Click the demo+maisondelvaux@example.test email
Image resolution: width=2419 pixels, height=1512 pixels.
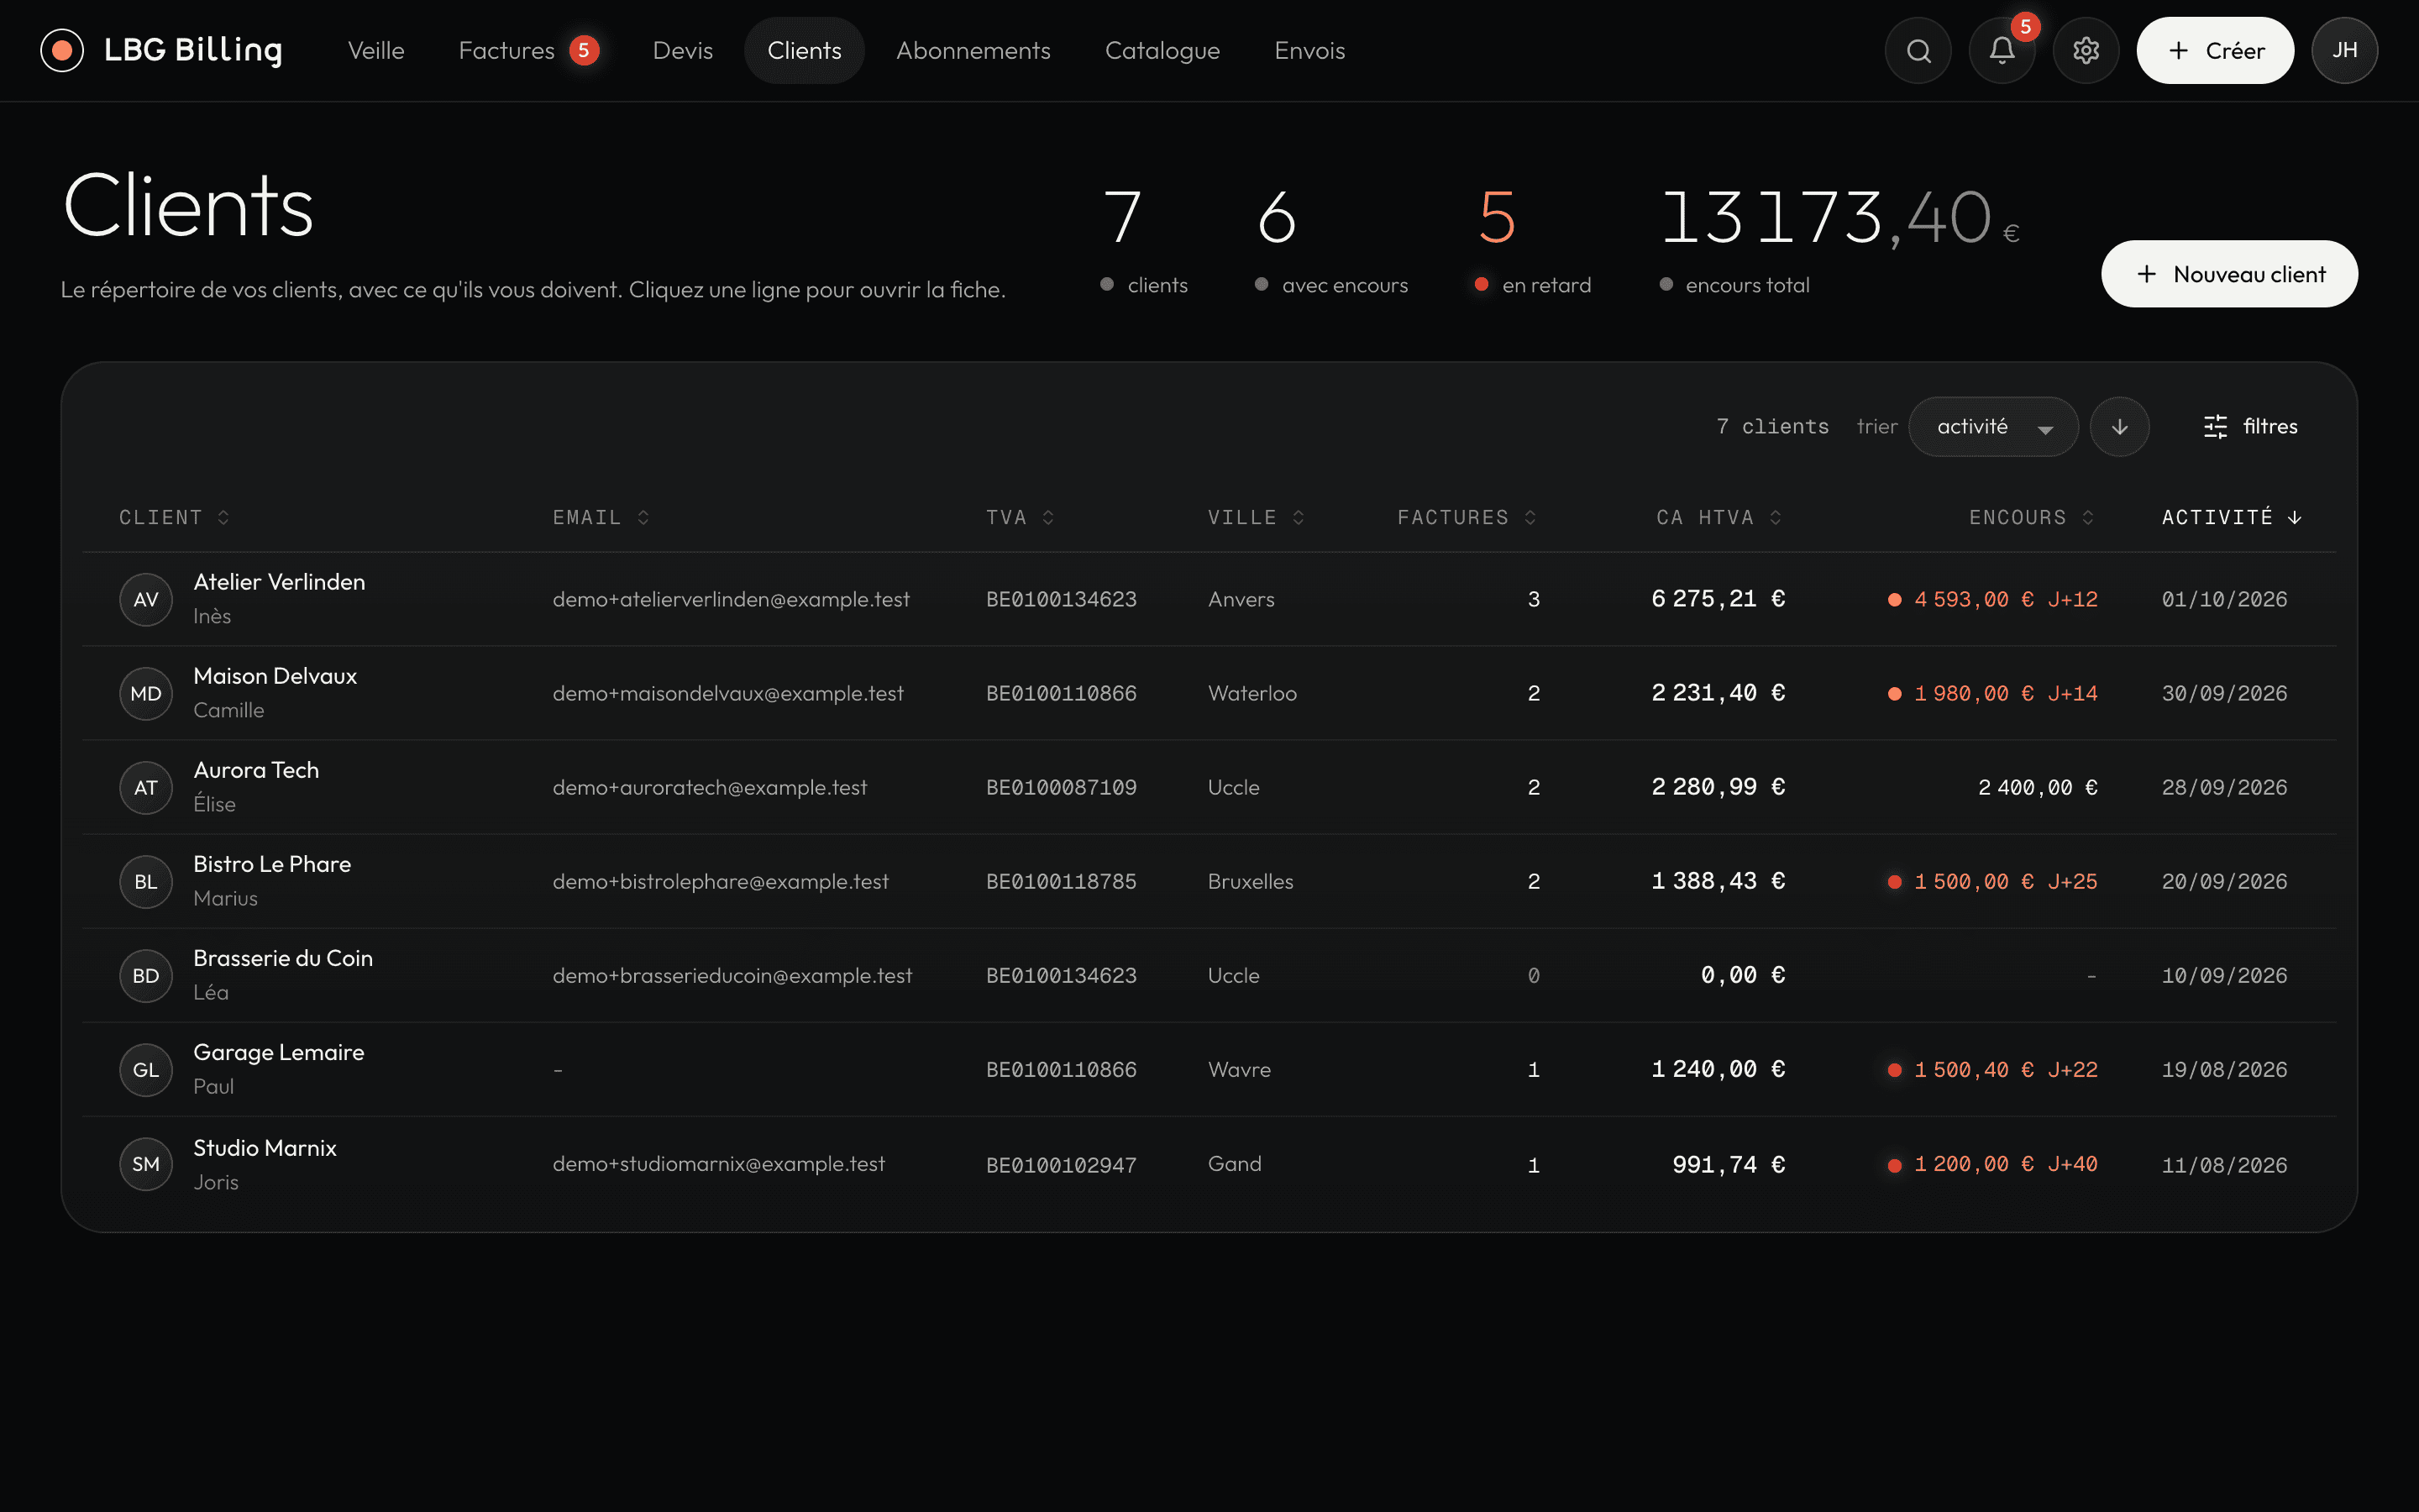coord(727,693)
